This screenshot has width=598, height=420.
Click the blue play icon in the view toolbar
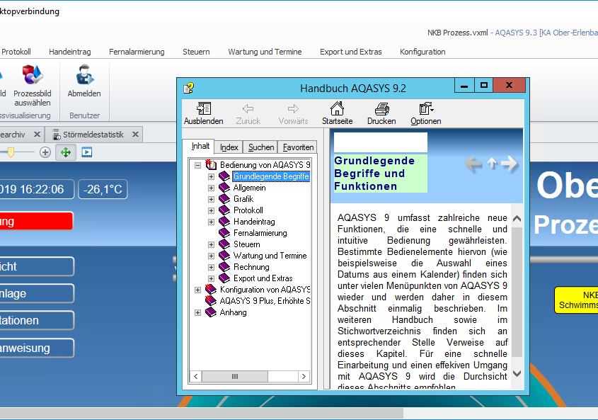coord(87,152)
